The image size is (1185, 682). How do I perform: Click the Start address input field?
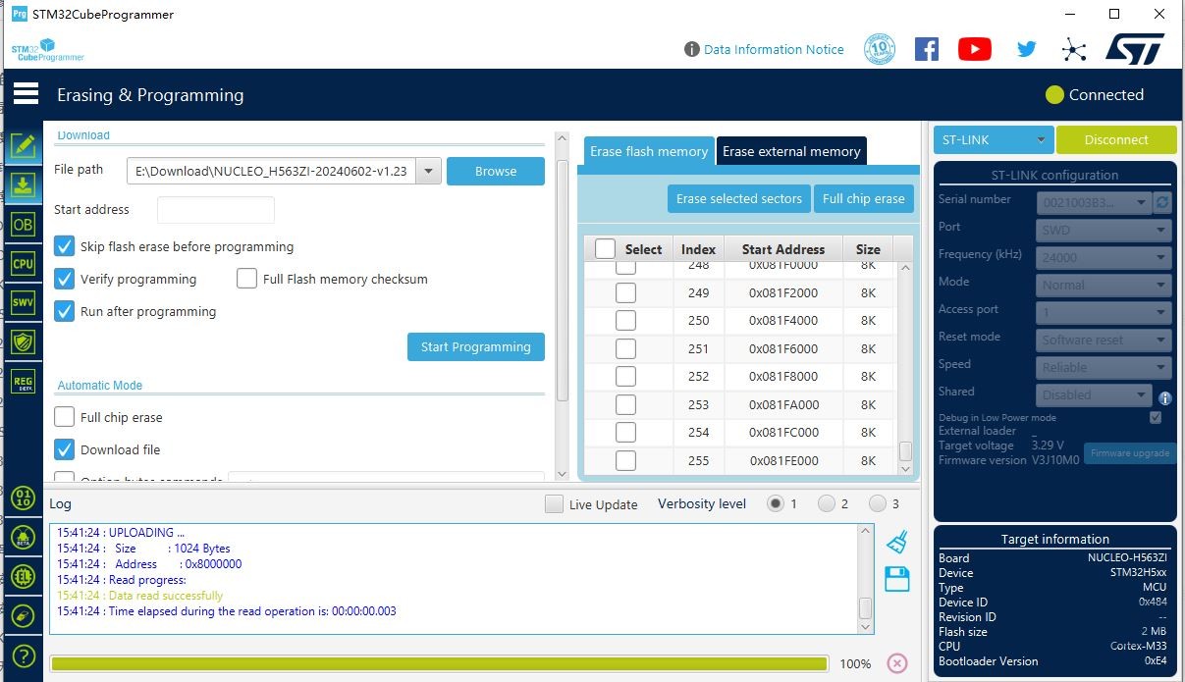pos(216,209)
